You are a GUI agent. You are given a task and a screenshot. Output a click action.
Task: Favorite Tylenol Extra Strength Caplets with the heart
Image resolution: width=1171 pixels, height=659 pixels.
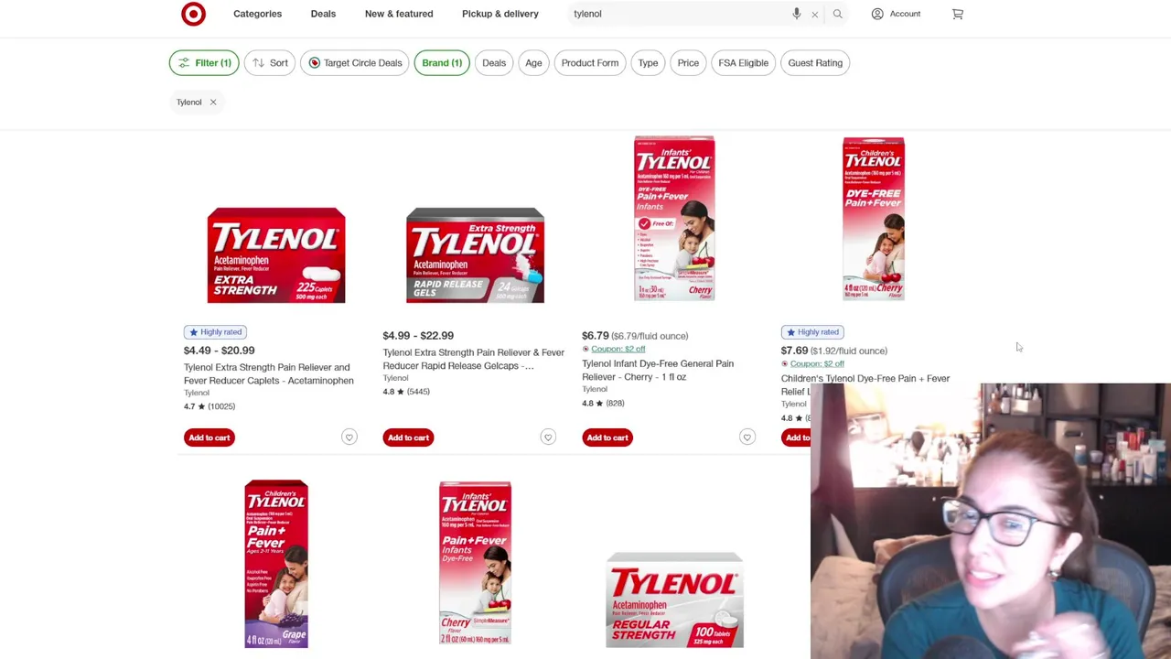pos(349,438)
